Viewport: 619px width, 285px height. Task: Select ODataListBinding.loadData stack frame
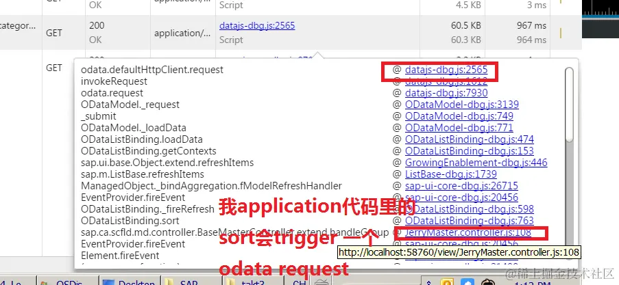pyautogui.click(x=142, y=139)
